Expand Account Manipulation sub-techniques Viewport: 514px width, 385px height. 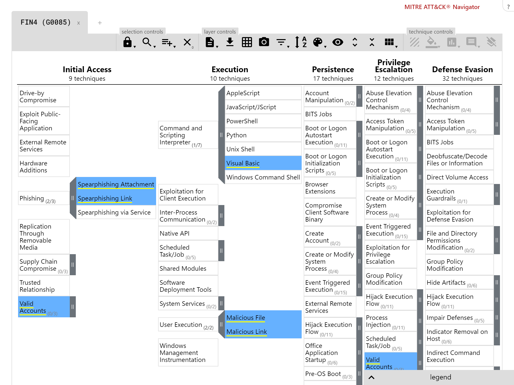tap(359, 96)
